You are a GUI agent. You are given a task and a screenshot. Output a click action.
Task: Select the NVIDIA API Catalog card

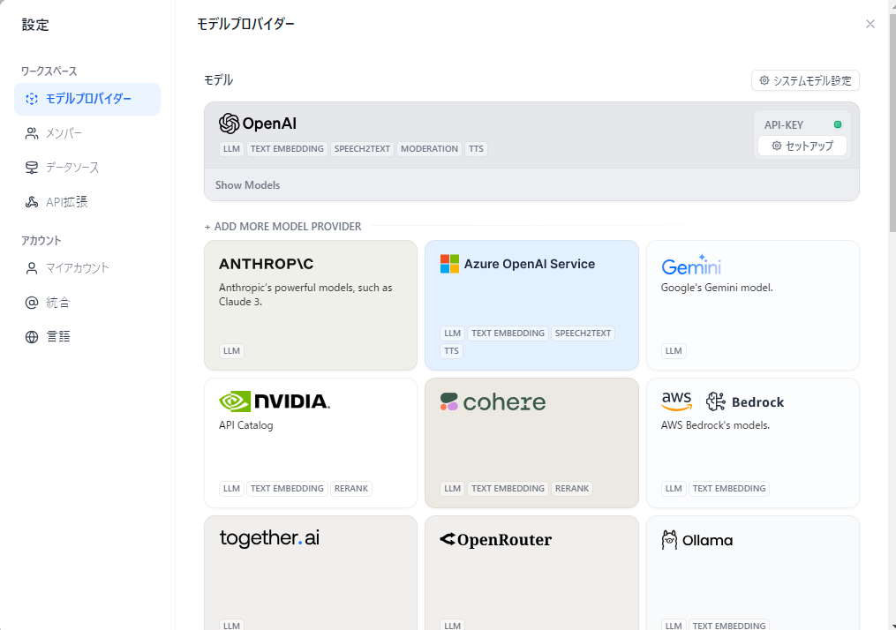pyautogui.click(x=310, y=443)
